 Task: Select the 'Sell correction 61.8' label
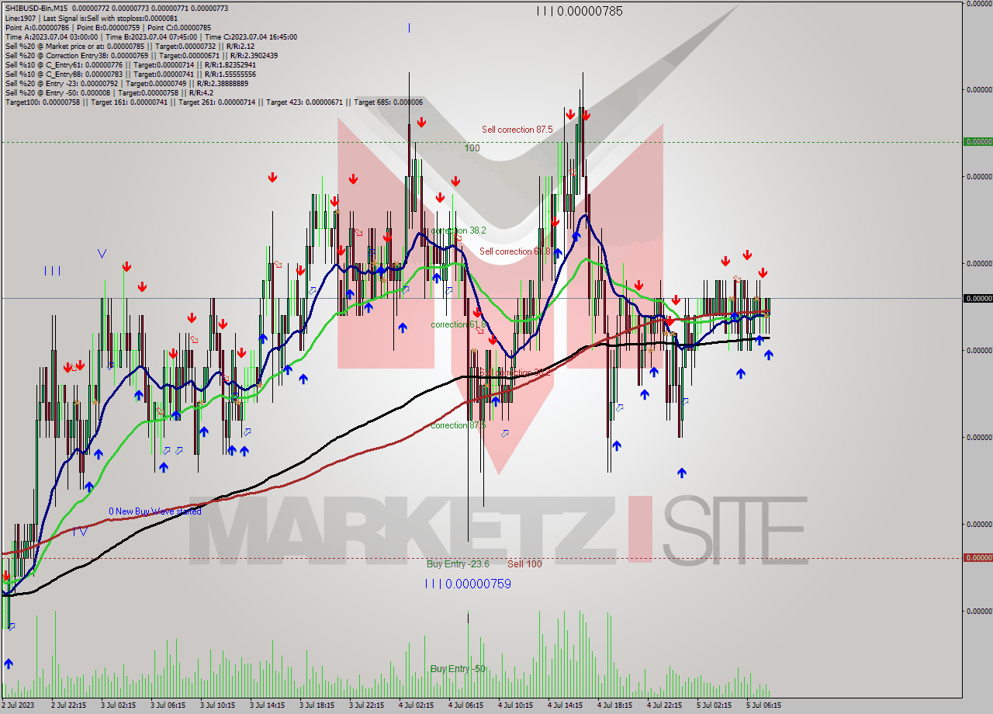tap(515, 251)
